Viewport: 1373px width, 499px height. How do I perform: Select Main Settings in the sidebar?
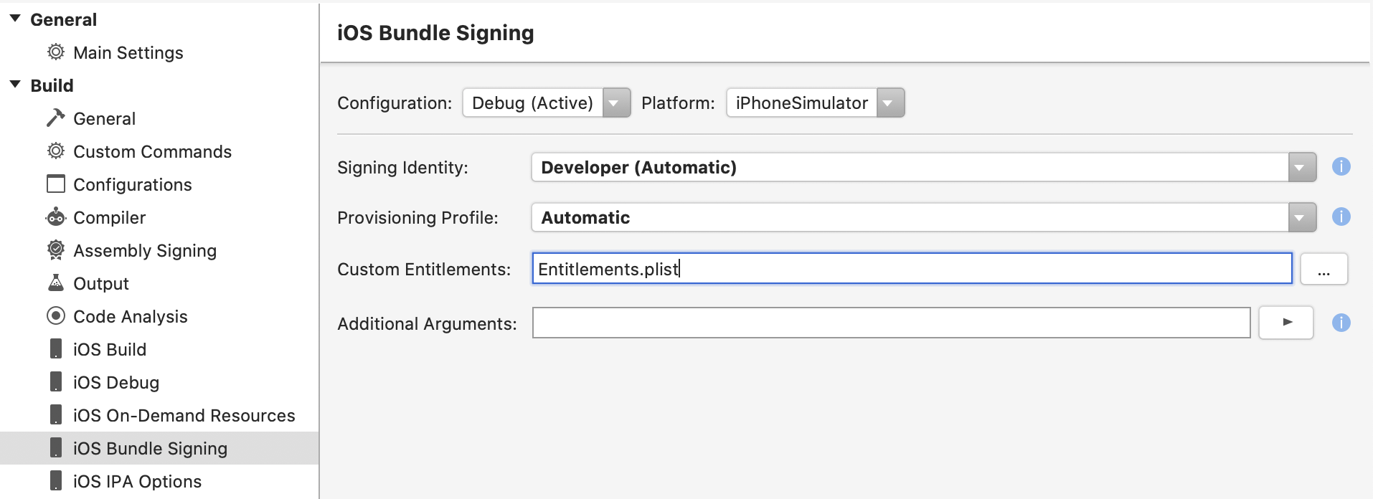(x=128, y=52)
